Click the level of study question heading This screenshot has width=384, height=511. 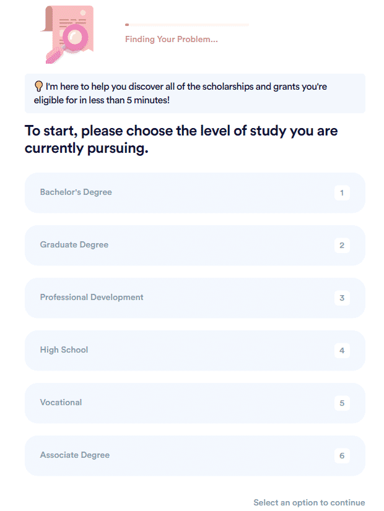181,139
